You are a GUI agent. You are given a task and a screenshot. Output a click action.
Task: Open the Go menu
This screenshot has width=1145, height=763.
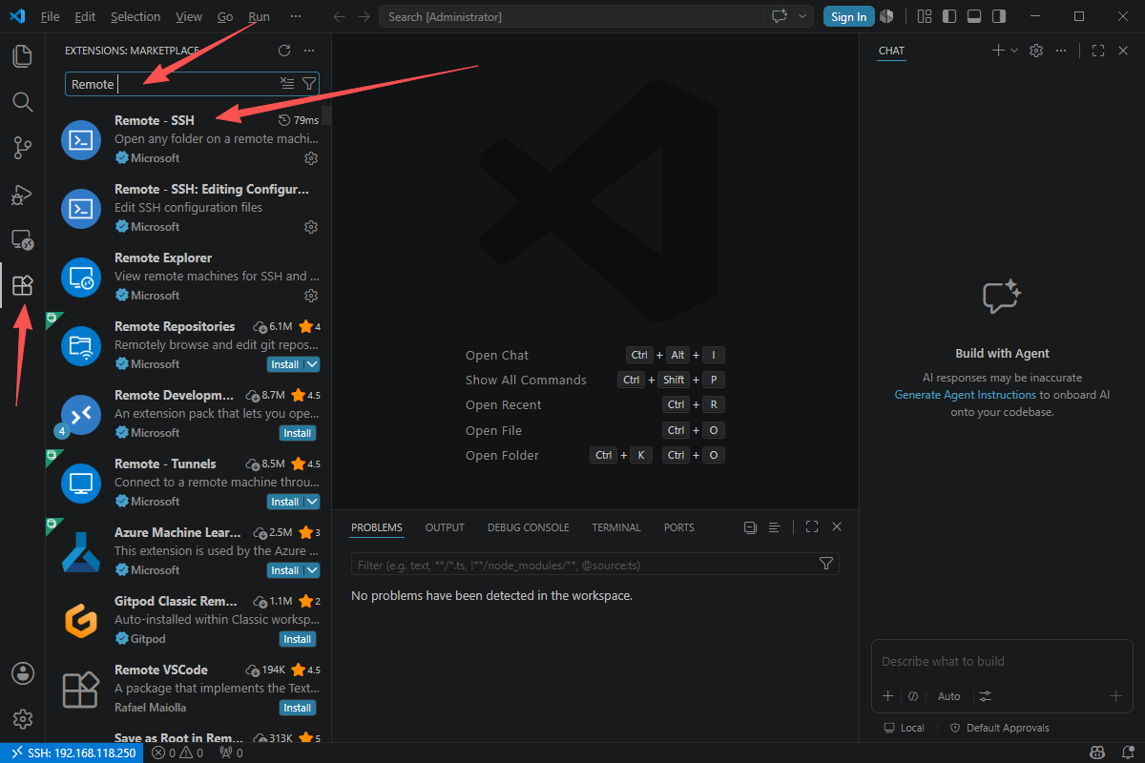tap(225, 16)
